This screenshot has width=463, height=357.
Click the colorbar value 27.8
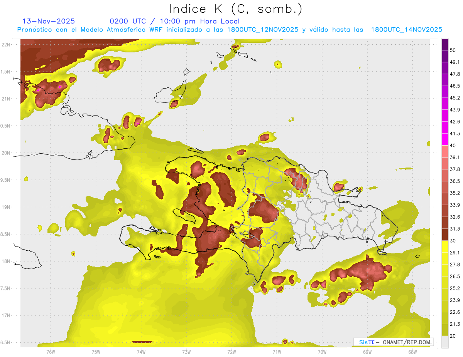point(455,265)
